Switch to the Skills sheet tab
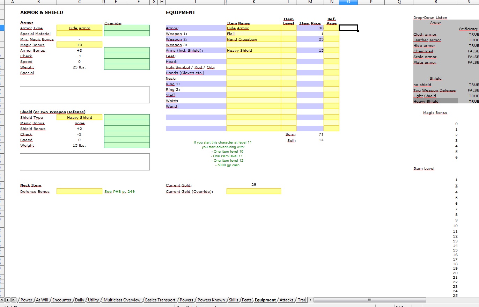The height and width of the screenshot is (307, 479). [x=234, y=300]
